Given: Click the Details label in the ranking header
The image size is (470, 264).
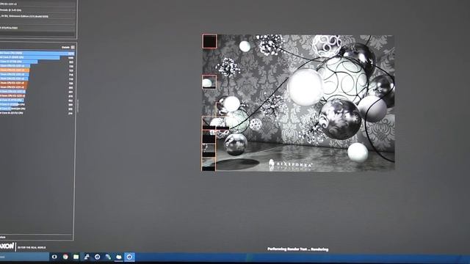Looking at the screenshot, I should (x=65, y=47).
